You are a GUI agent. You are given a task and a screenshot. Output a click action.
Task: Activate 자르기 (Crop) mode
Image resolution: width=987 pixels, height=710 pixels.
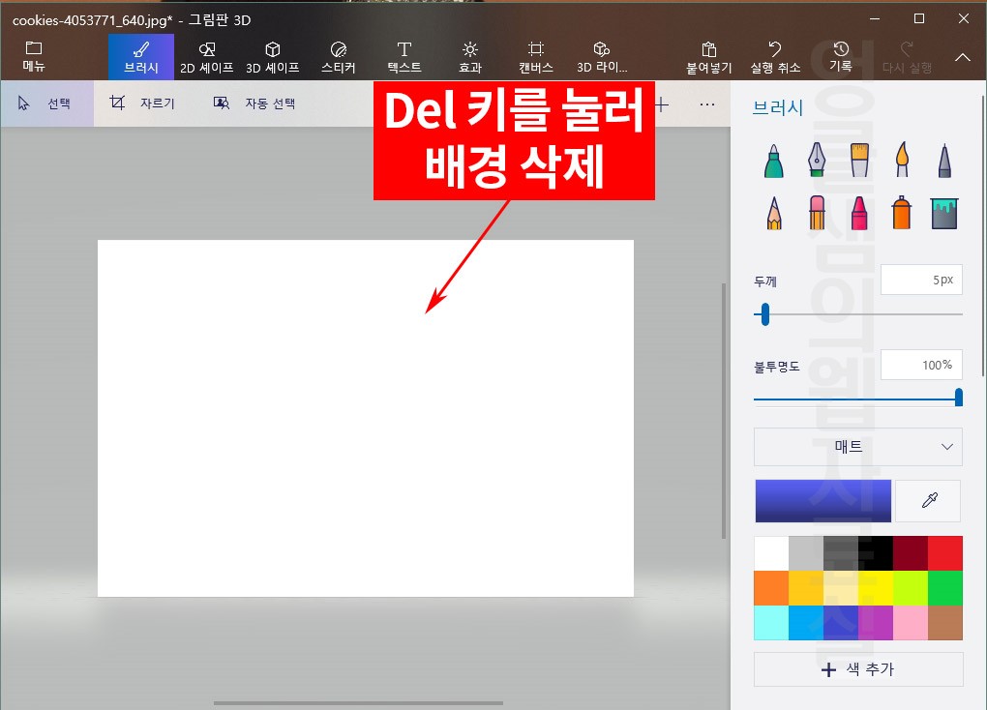[x=142, y=103]
